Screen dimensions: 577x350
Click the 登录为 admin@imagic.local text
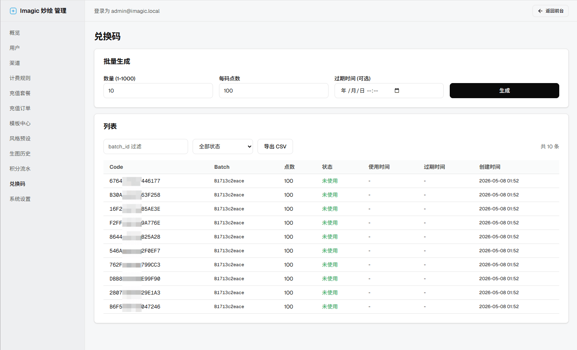coord(127,11)
